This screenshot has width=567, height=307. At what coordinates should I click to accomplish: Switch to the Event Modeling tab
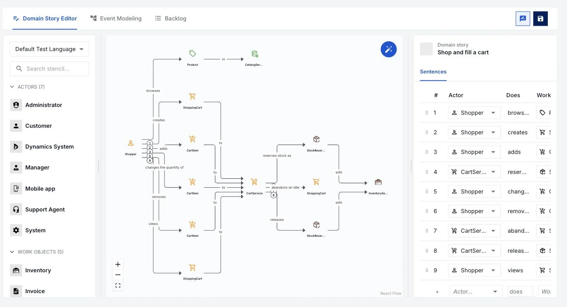pyautogui.click(x=116, y=18)
